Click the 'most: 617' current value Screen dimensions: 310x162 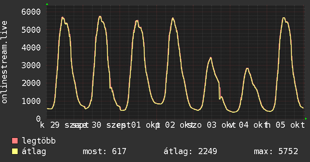click(104, 151)
